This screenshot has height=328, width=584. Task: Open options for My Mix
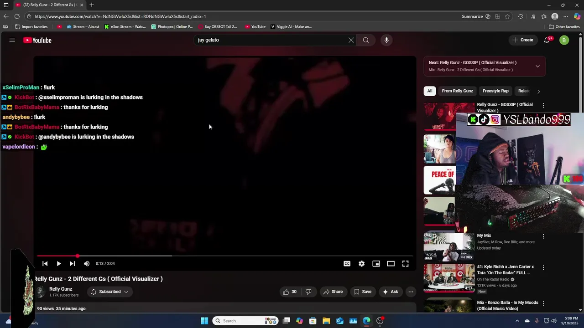click(543, 236)
